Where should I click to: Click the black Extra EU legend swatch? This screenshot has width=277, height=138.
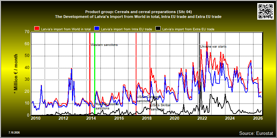click(158, 29)
